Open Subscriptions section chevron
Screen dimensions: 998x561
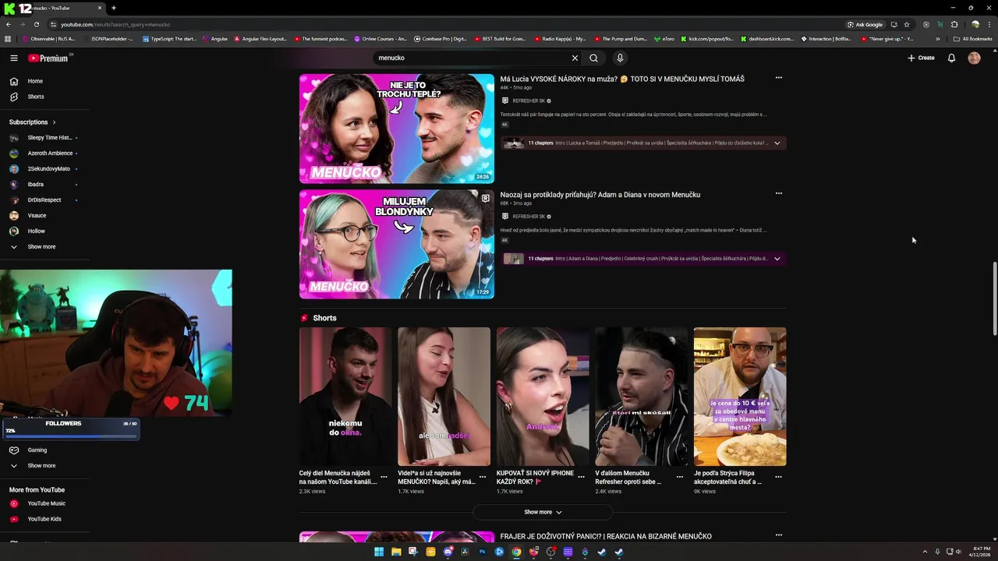click(x=54, y=122)
